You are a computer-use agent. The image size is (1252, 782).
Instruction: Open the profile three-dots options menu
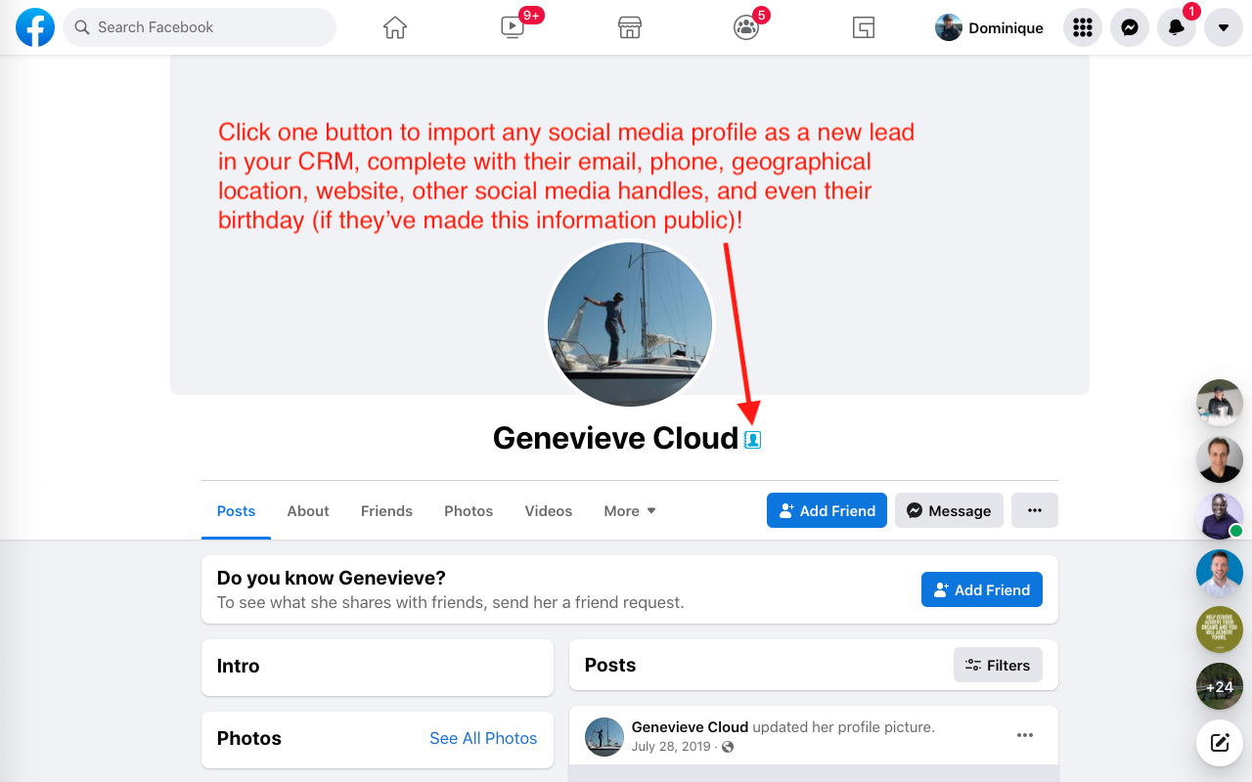click(1035, 510)
